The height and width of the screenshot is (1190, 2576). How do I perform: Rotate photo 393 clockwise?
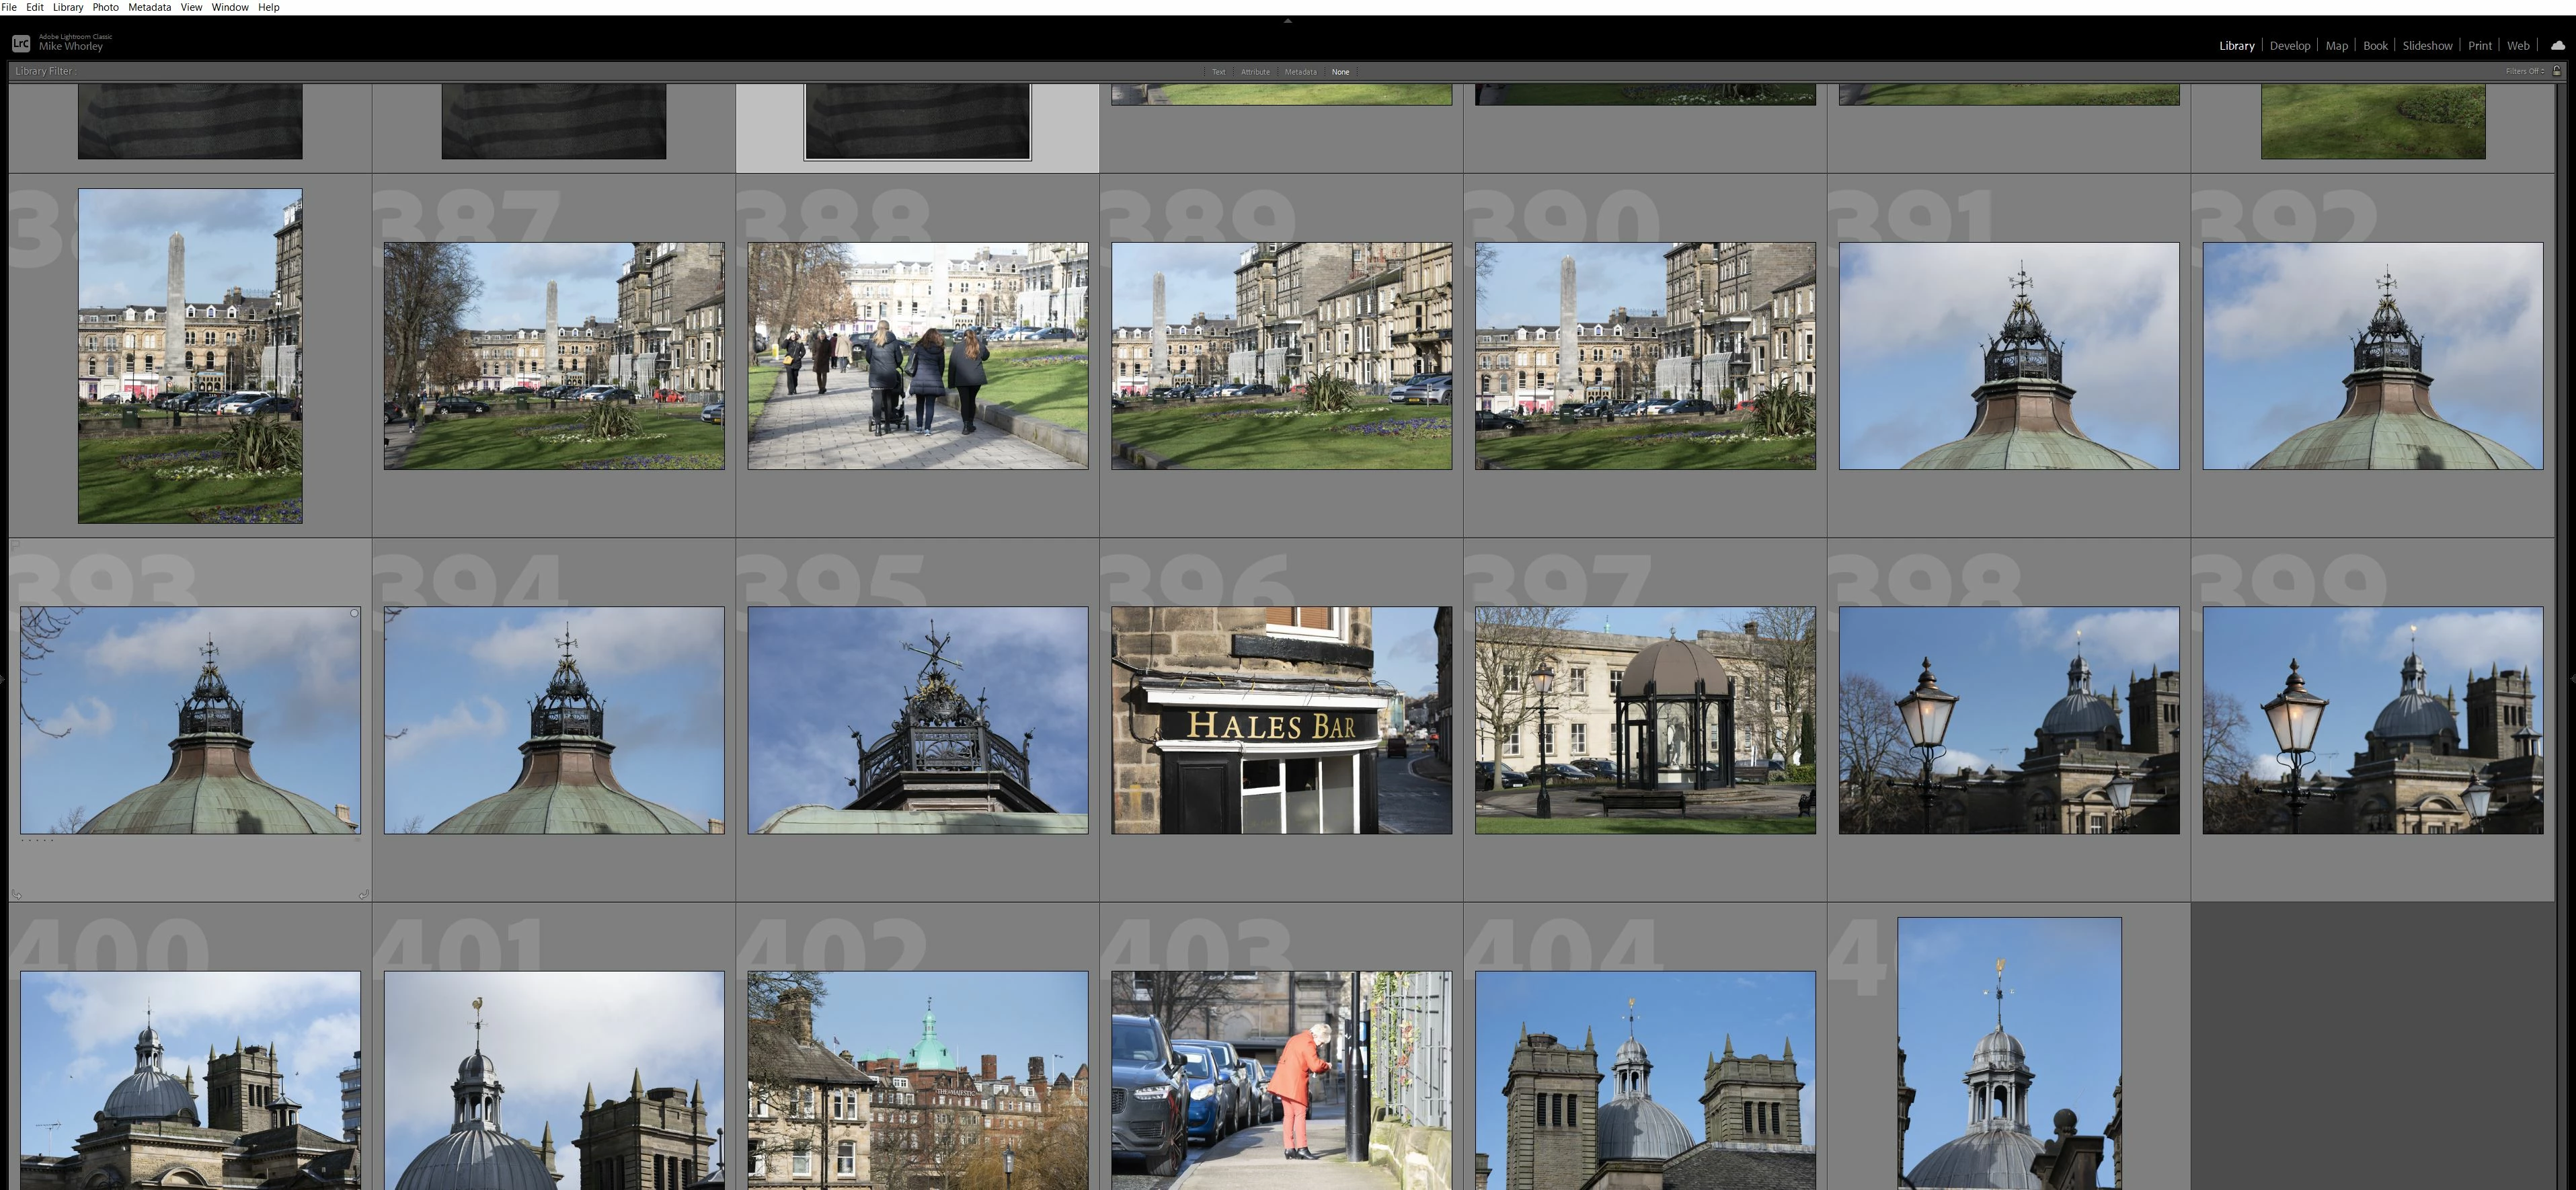coord(363,894)
